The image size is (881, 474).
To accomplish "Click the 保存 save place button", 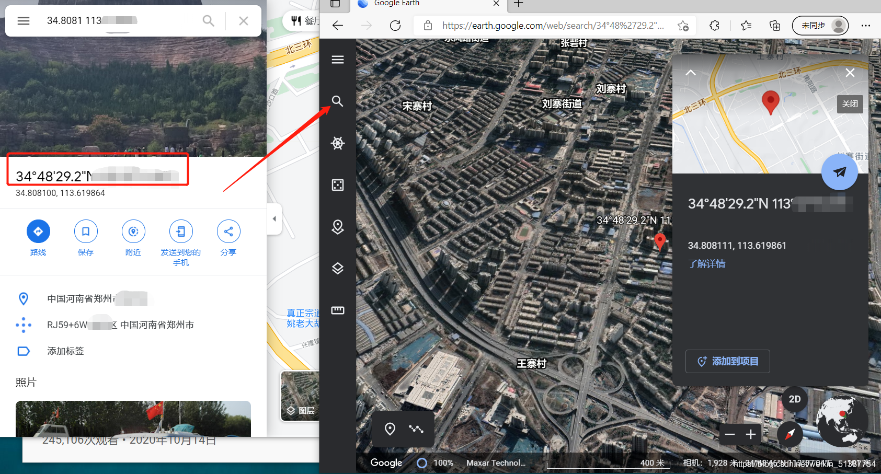I will [86, 238].
